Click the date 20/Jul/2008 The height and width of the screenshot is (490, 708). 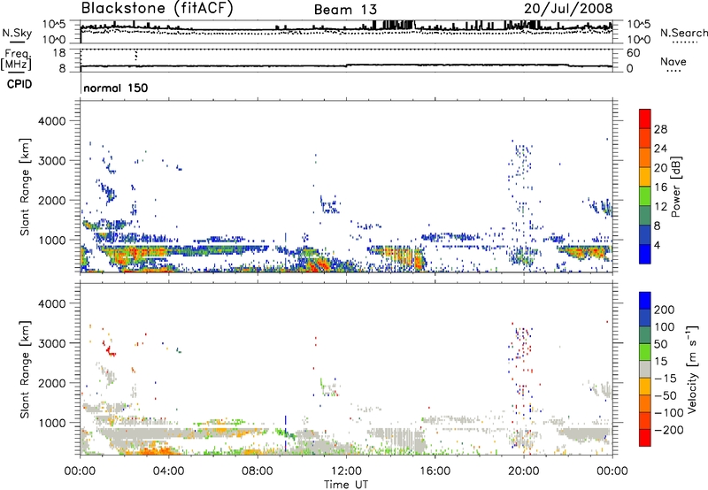coord(568,9)
